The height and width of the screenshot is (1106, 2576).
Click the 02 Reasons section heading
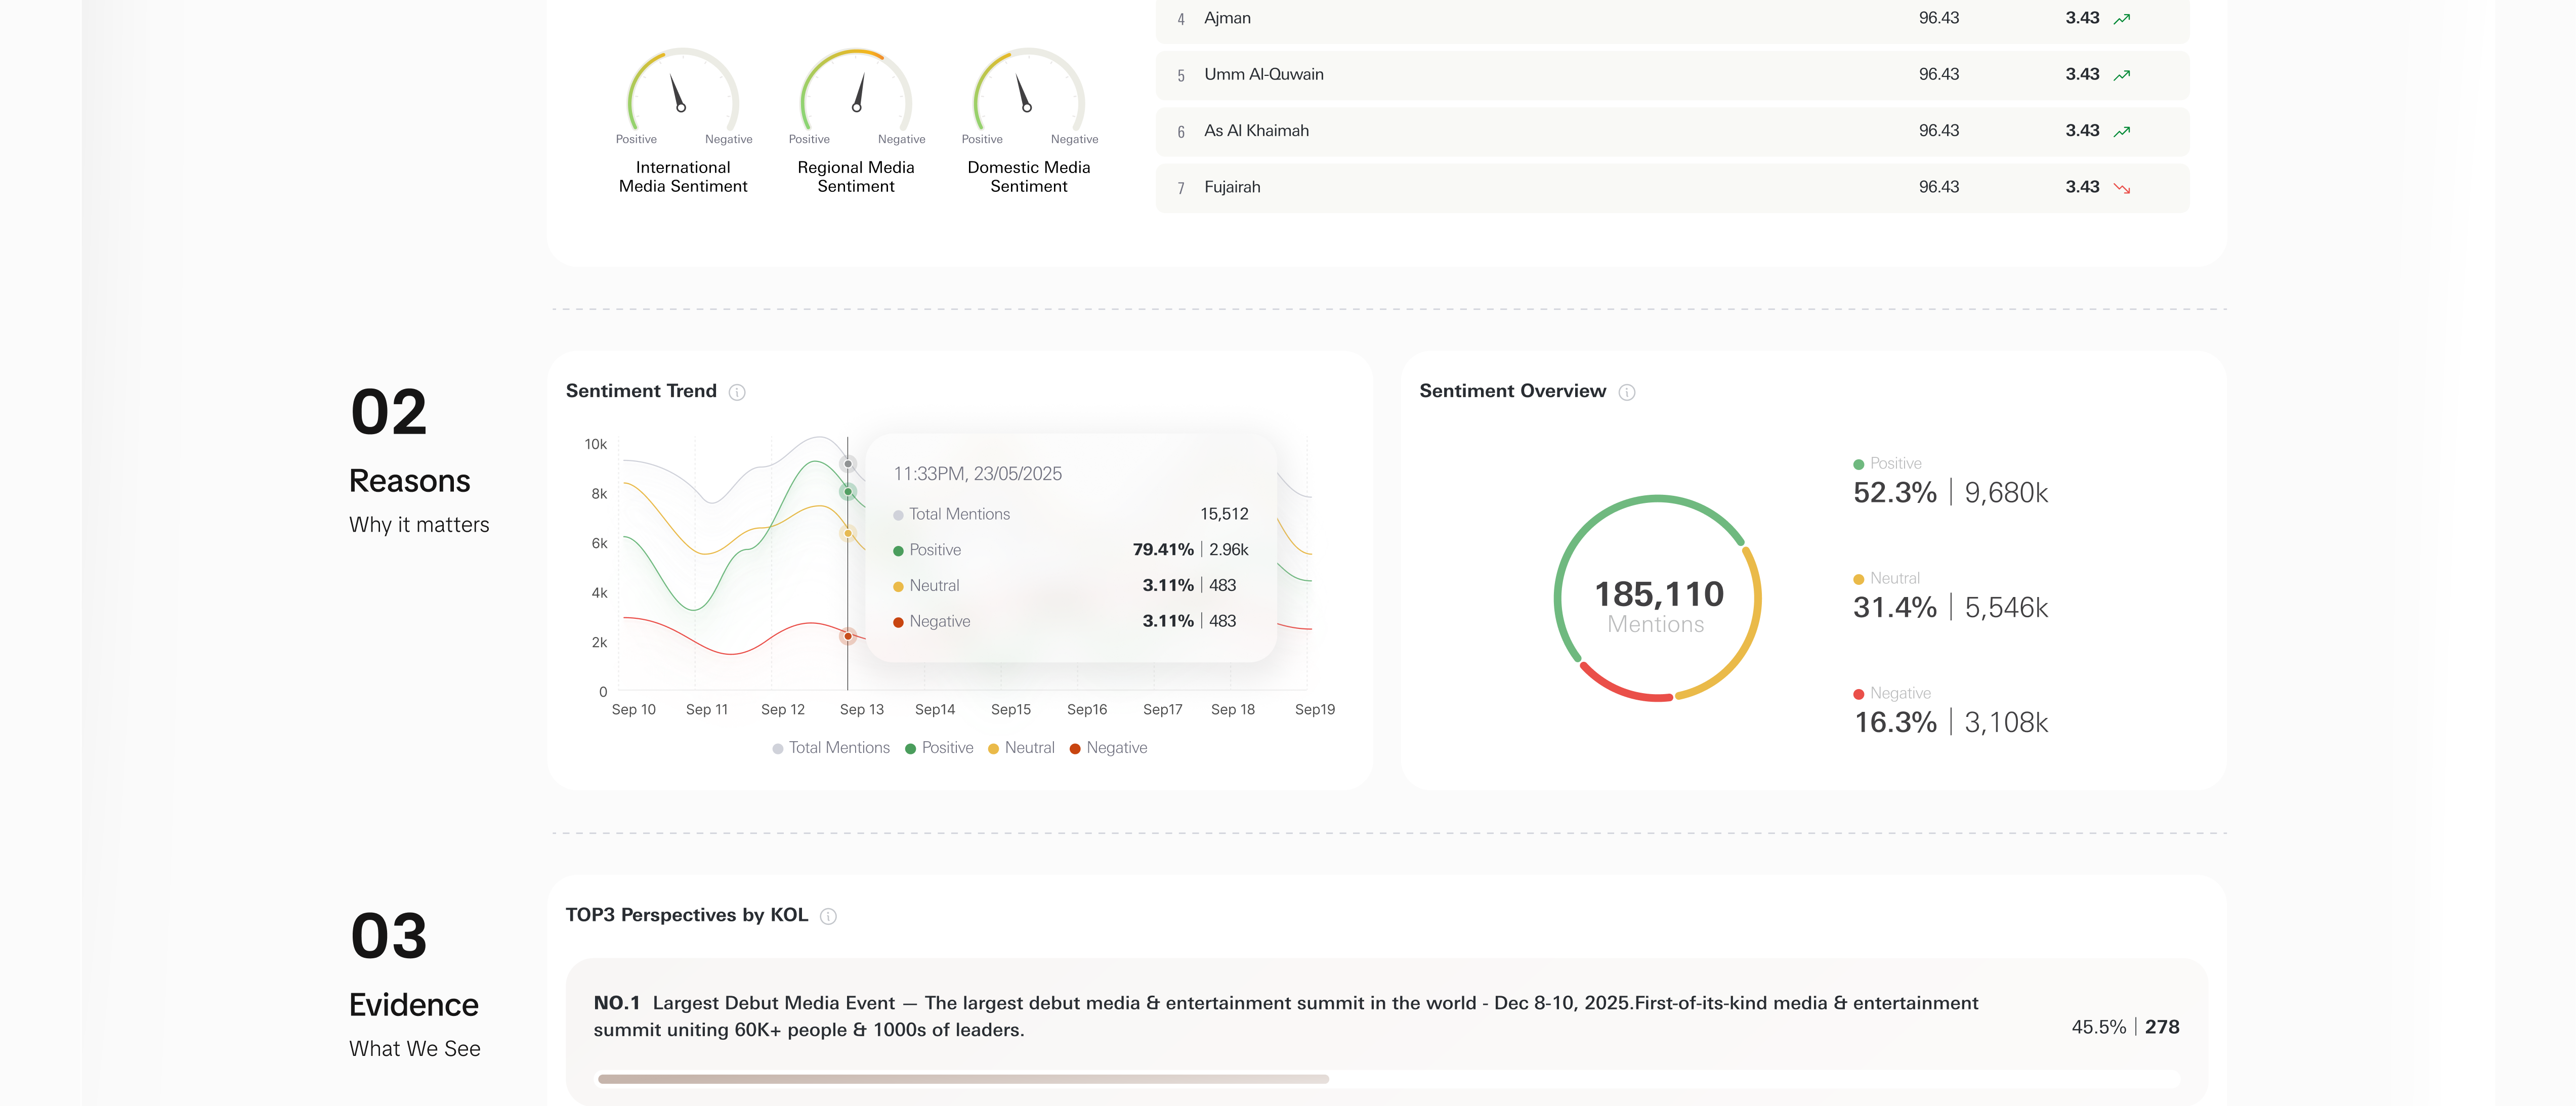(419, 460)
